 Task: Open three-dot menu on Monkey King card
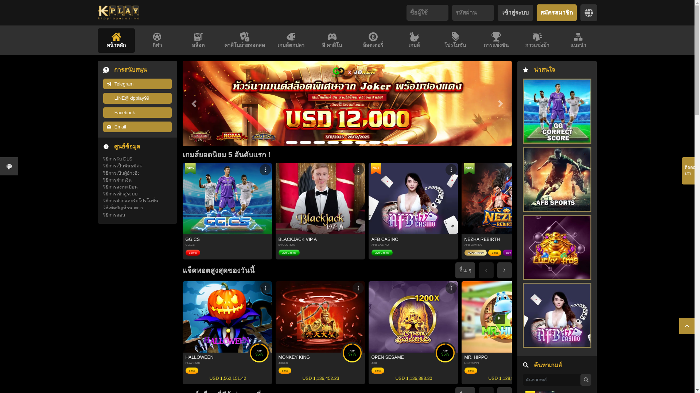click(x=358, y=288)
